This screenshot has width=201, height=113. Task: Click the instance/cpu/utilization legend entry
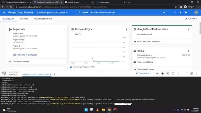(82, 67)
